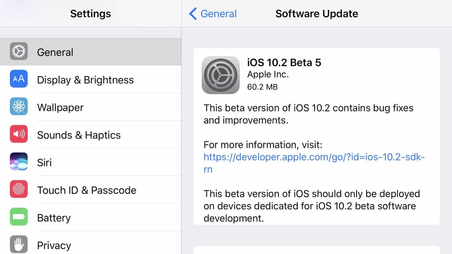The height and width of the screenshot is (254, 452).
Task: Tap the Wallpaper flower icon
Action: click(x=19, y=107)
